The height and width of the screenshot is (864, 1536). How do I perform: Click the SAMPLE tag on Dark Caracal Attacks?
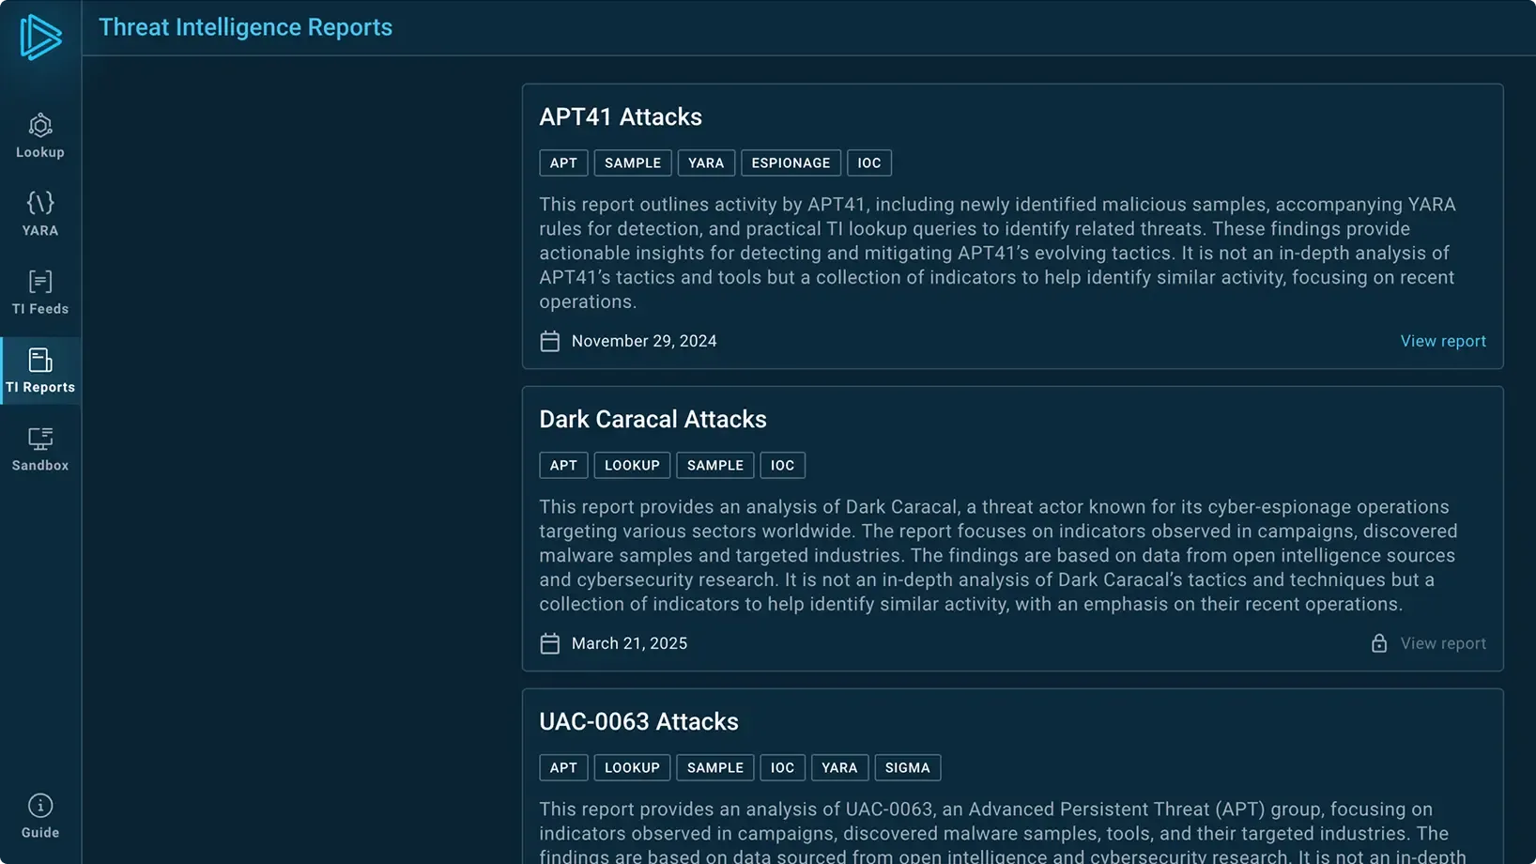coord(714,465)
